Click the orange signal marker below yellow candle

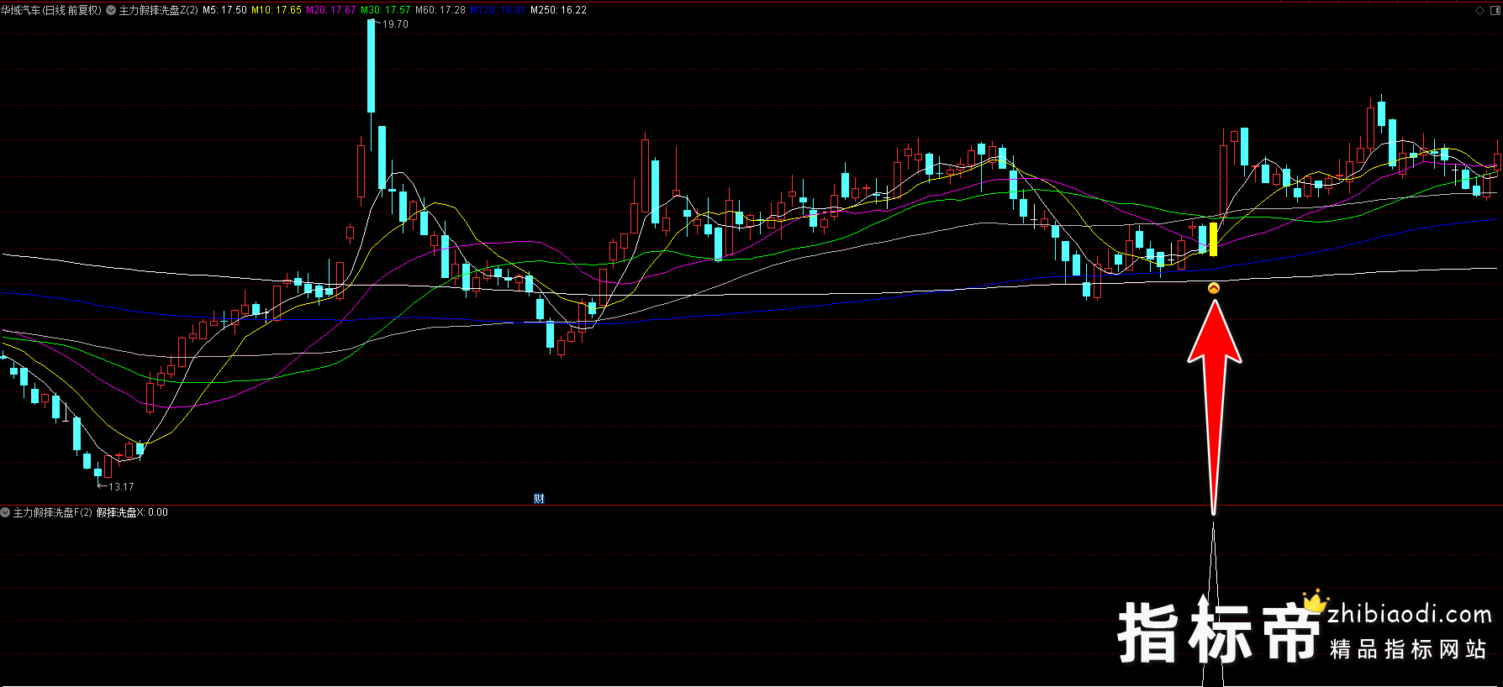(1213, 288)
